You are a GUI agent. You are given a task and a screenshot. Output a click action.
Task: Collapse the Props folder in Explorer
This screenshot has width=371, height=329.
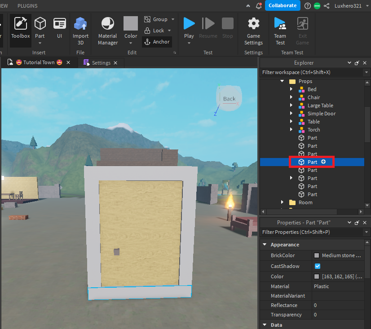click(x=282, y=81)
